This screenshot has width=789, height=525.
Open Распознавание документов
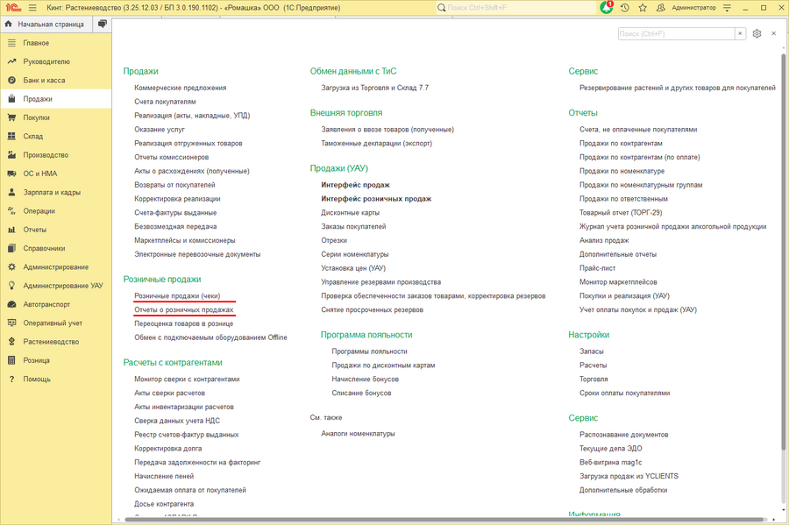(x=624, y=435)
